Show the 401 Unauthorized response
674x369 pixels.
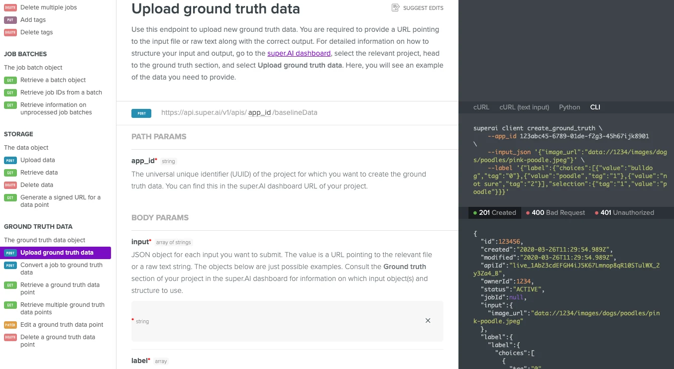click(625, 213)
